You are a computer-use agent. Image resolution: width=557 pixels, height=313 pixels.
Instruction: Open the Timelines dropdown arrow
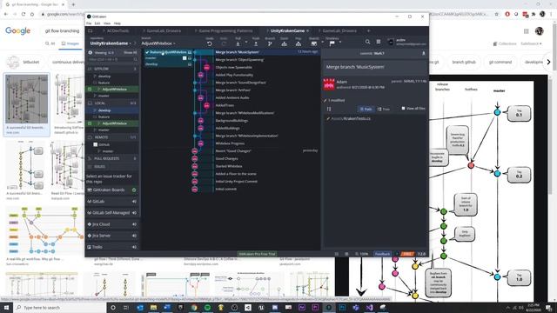pyautogui.click(x=340, y=43)
